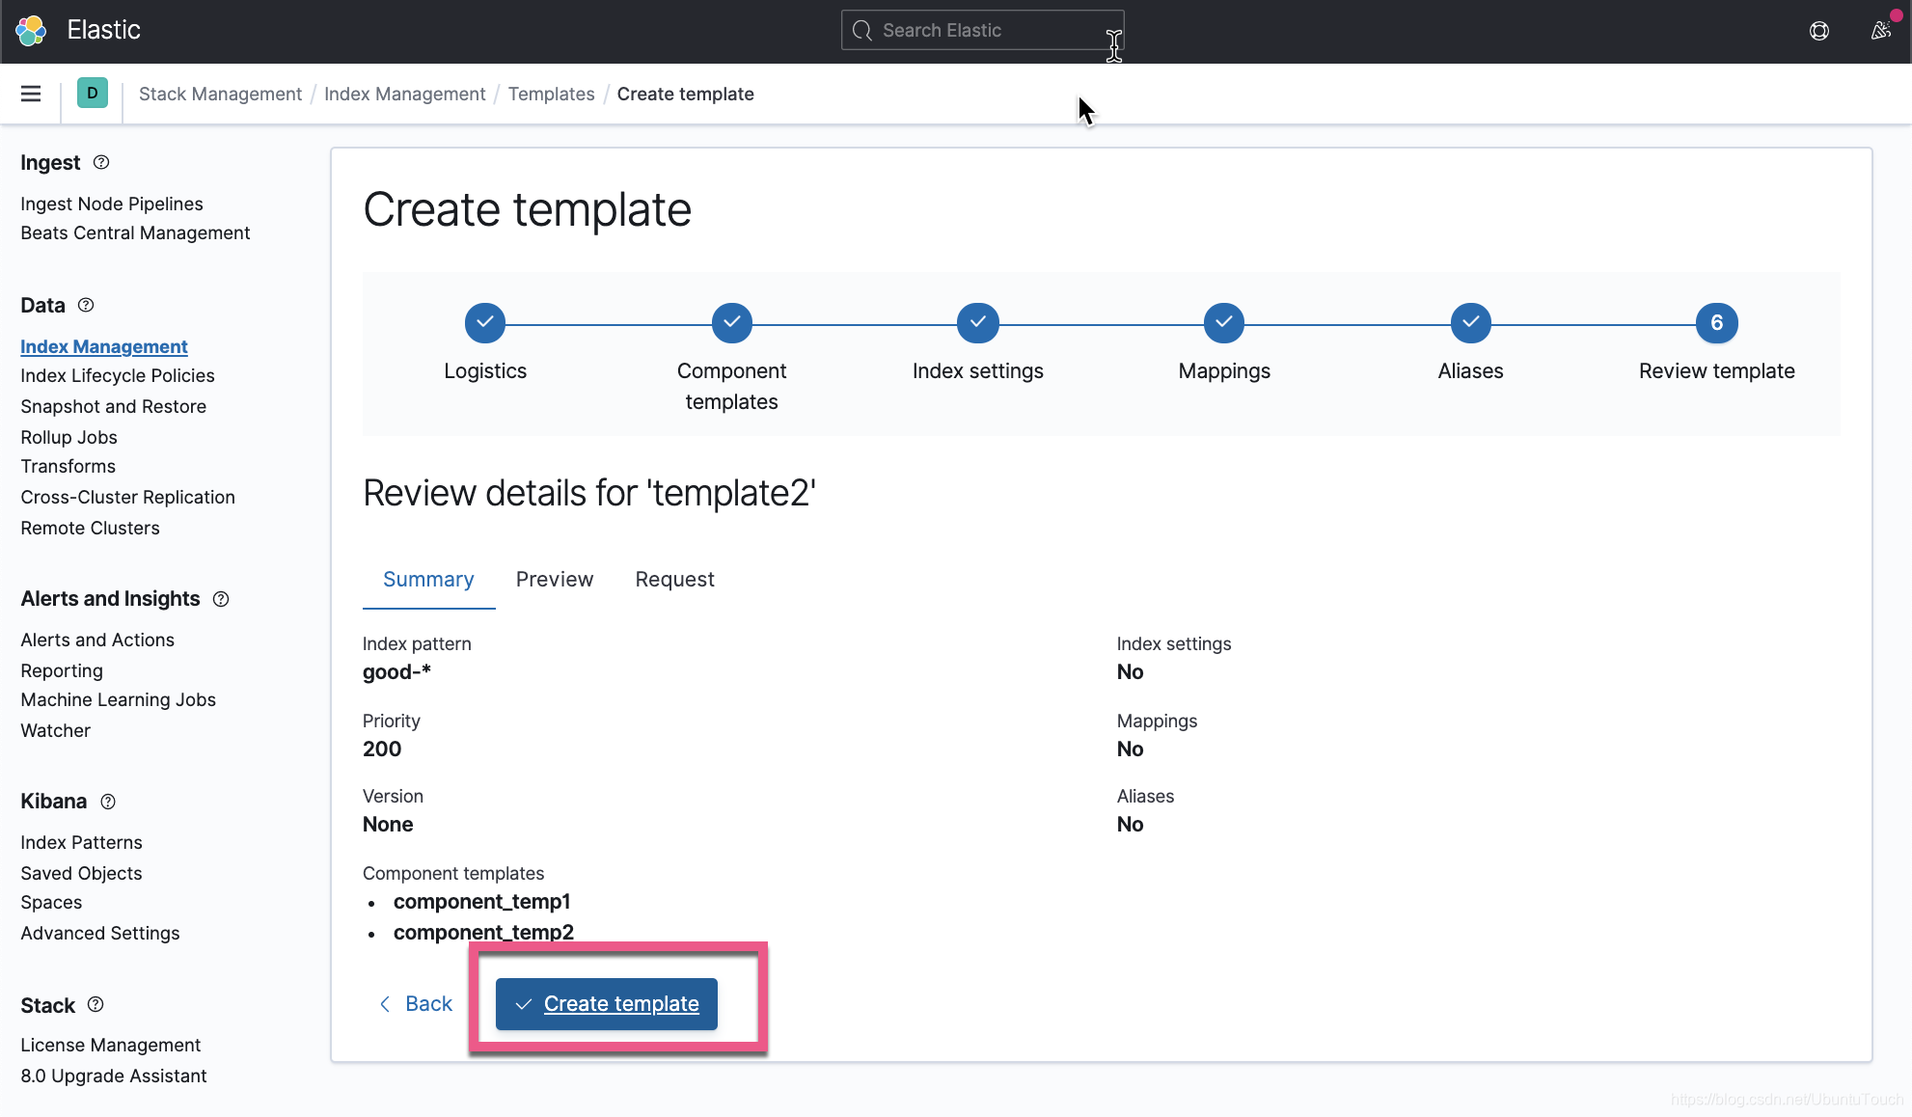Open Index Lifecycle Policies

118,375
